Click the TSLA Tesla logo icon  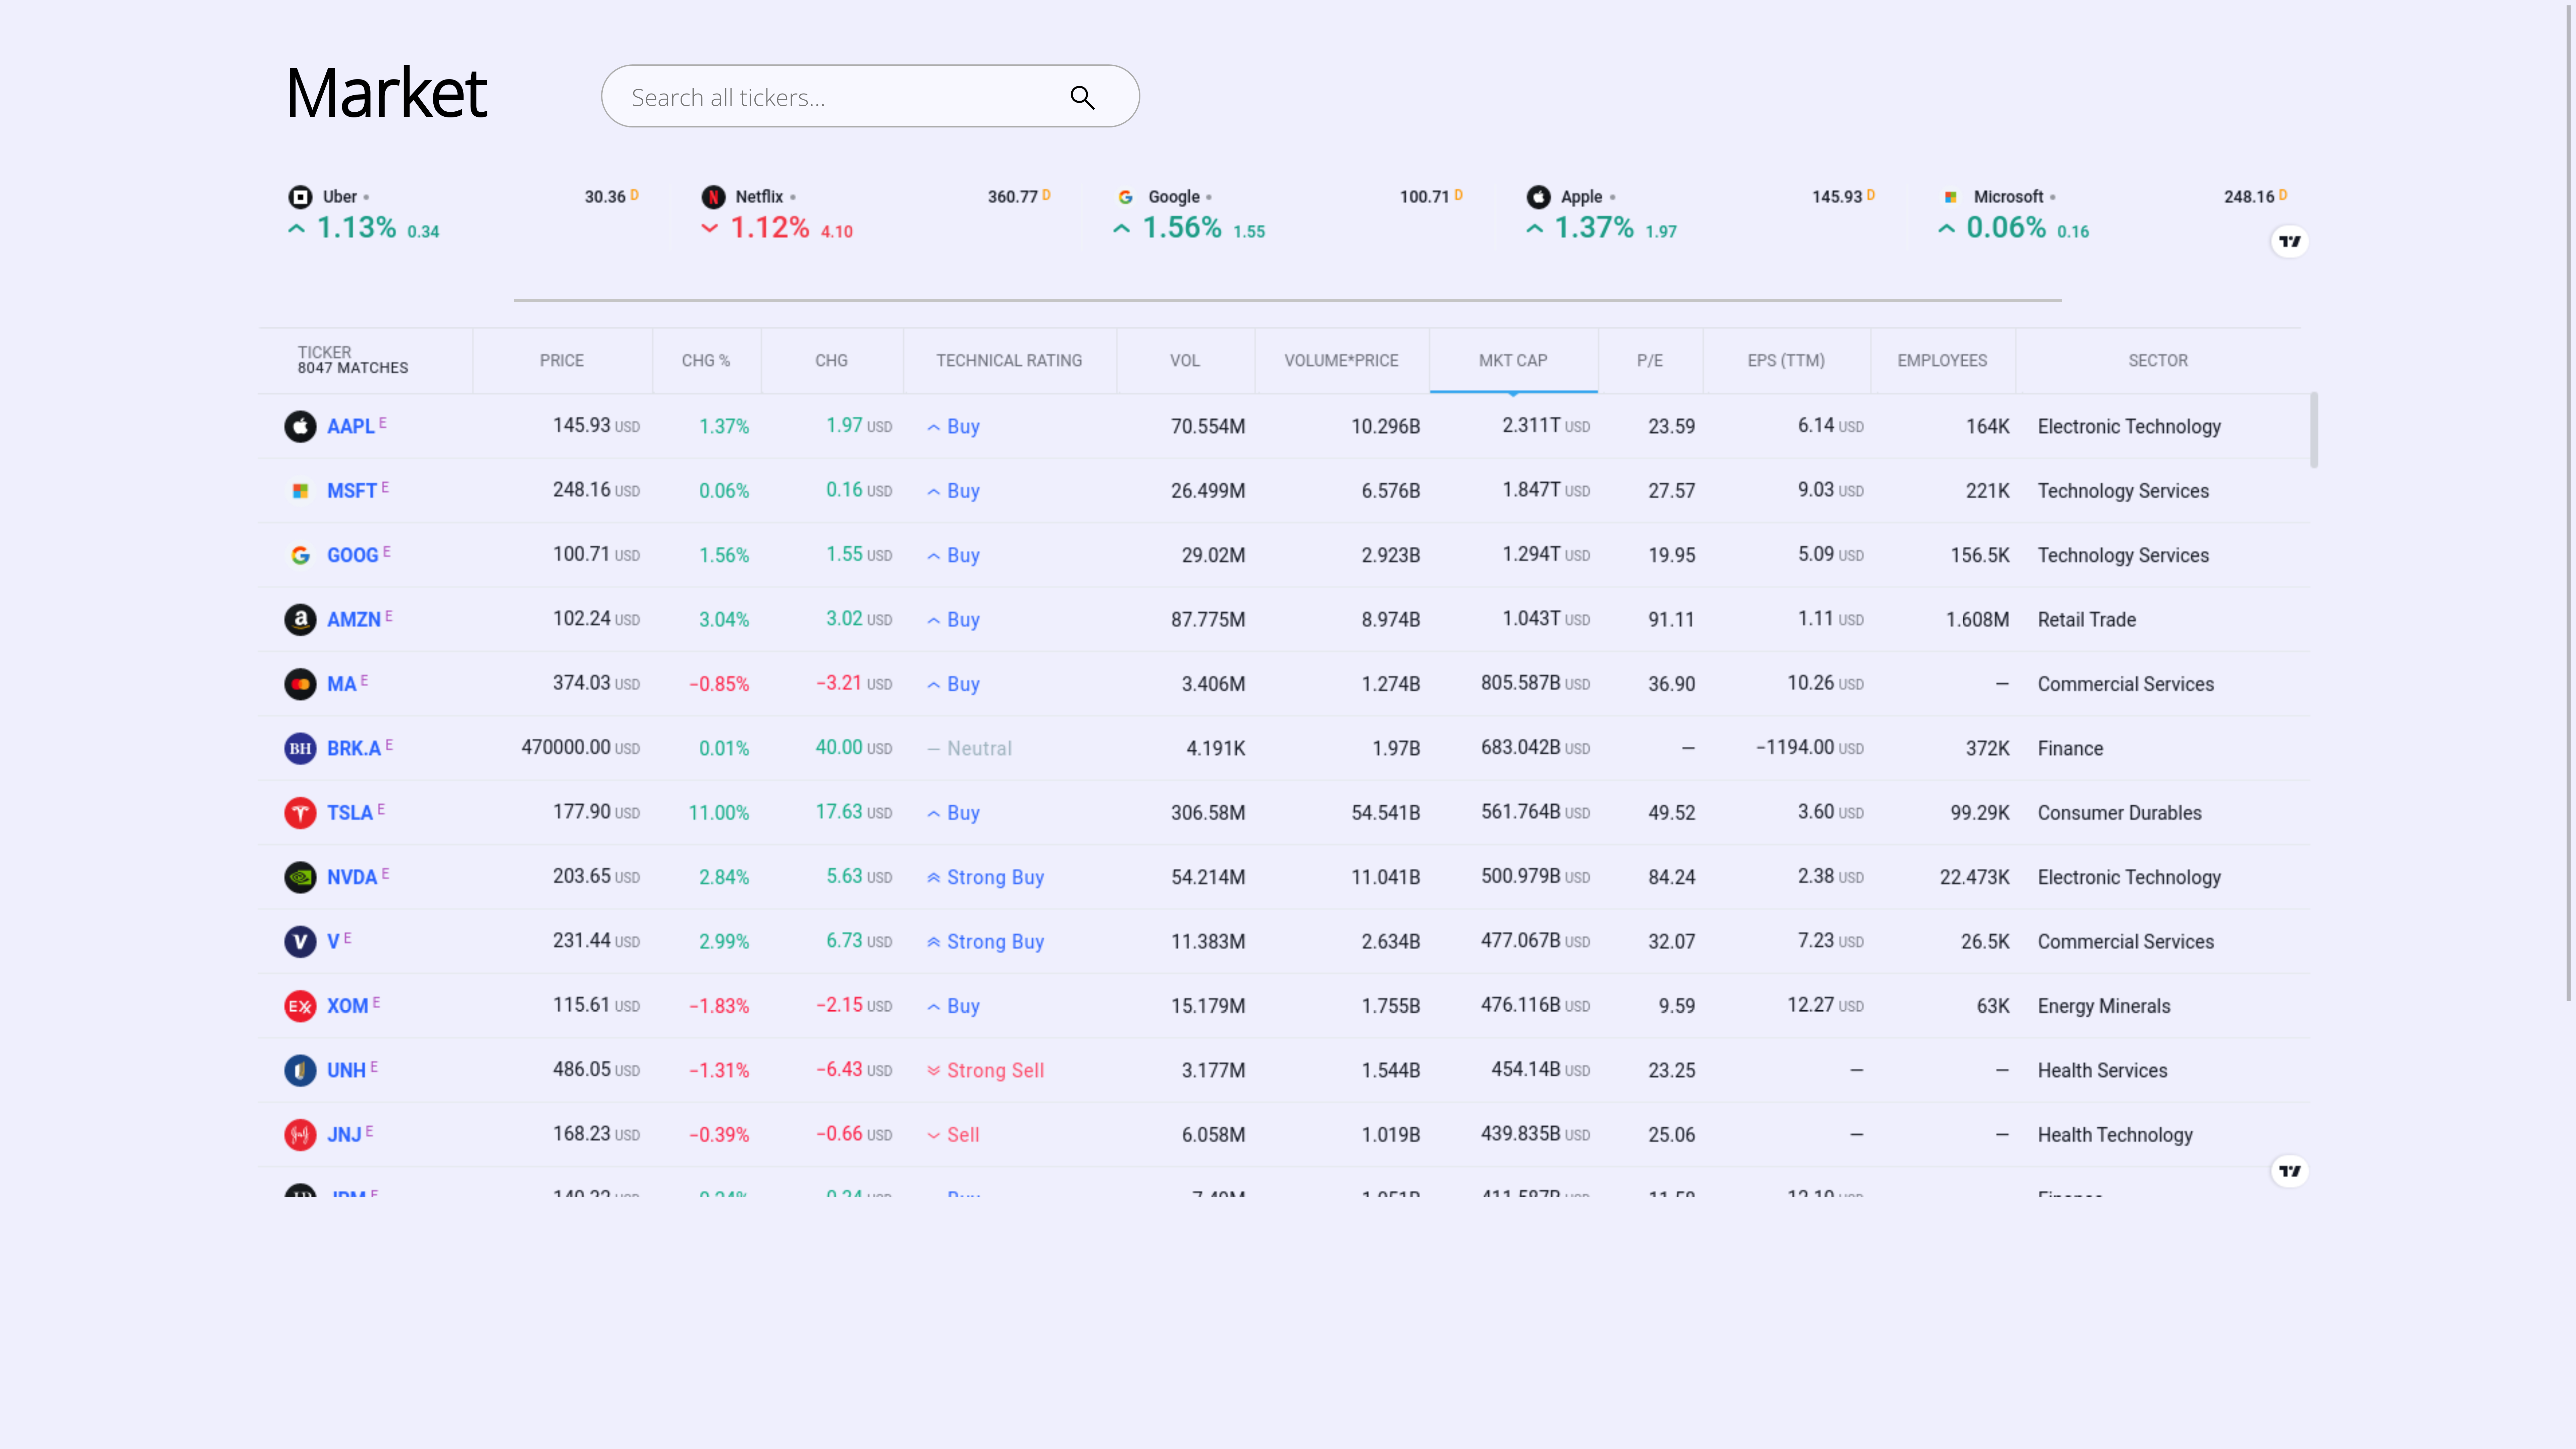(300, 813)
